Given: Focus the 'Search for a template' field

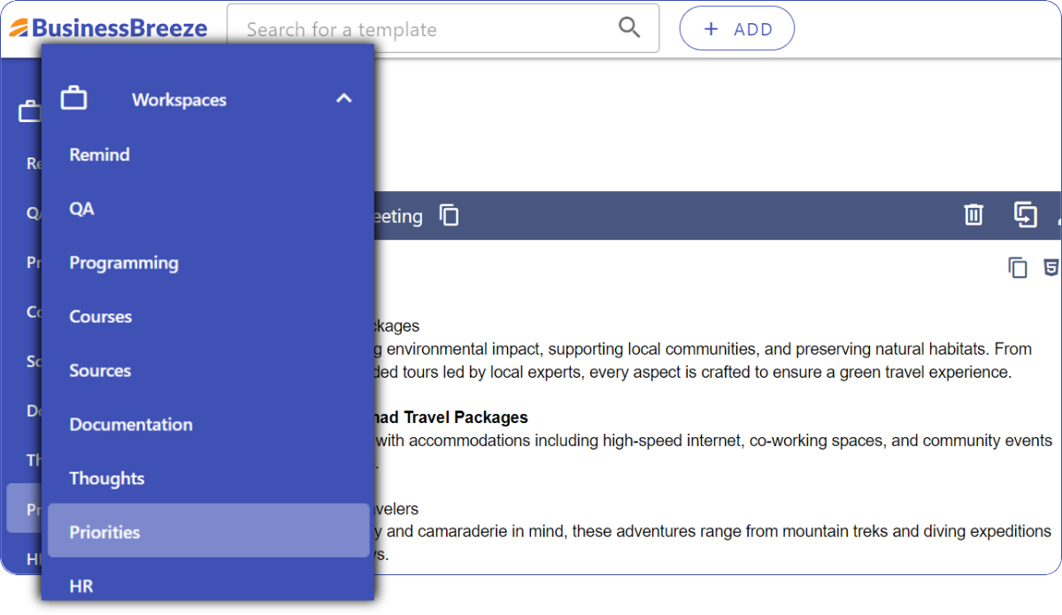Looking at the screenshot, I should click(x=425, y=29).
